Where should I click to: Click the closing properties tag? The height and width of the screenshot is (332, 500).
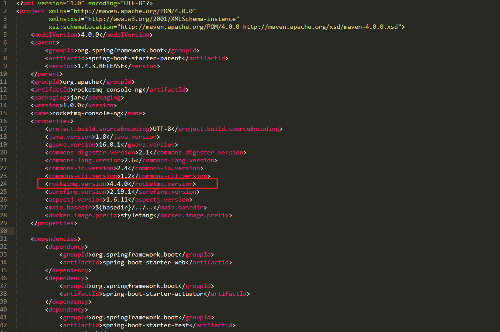[54, 223]
